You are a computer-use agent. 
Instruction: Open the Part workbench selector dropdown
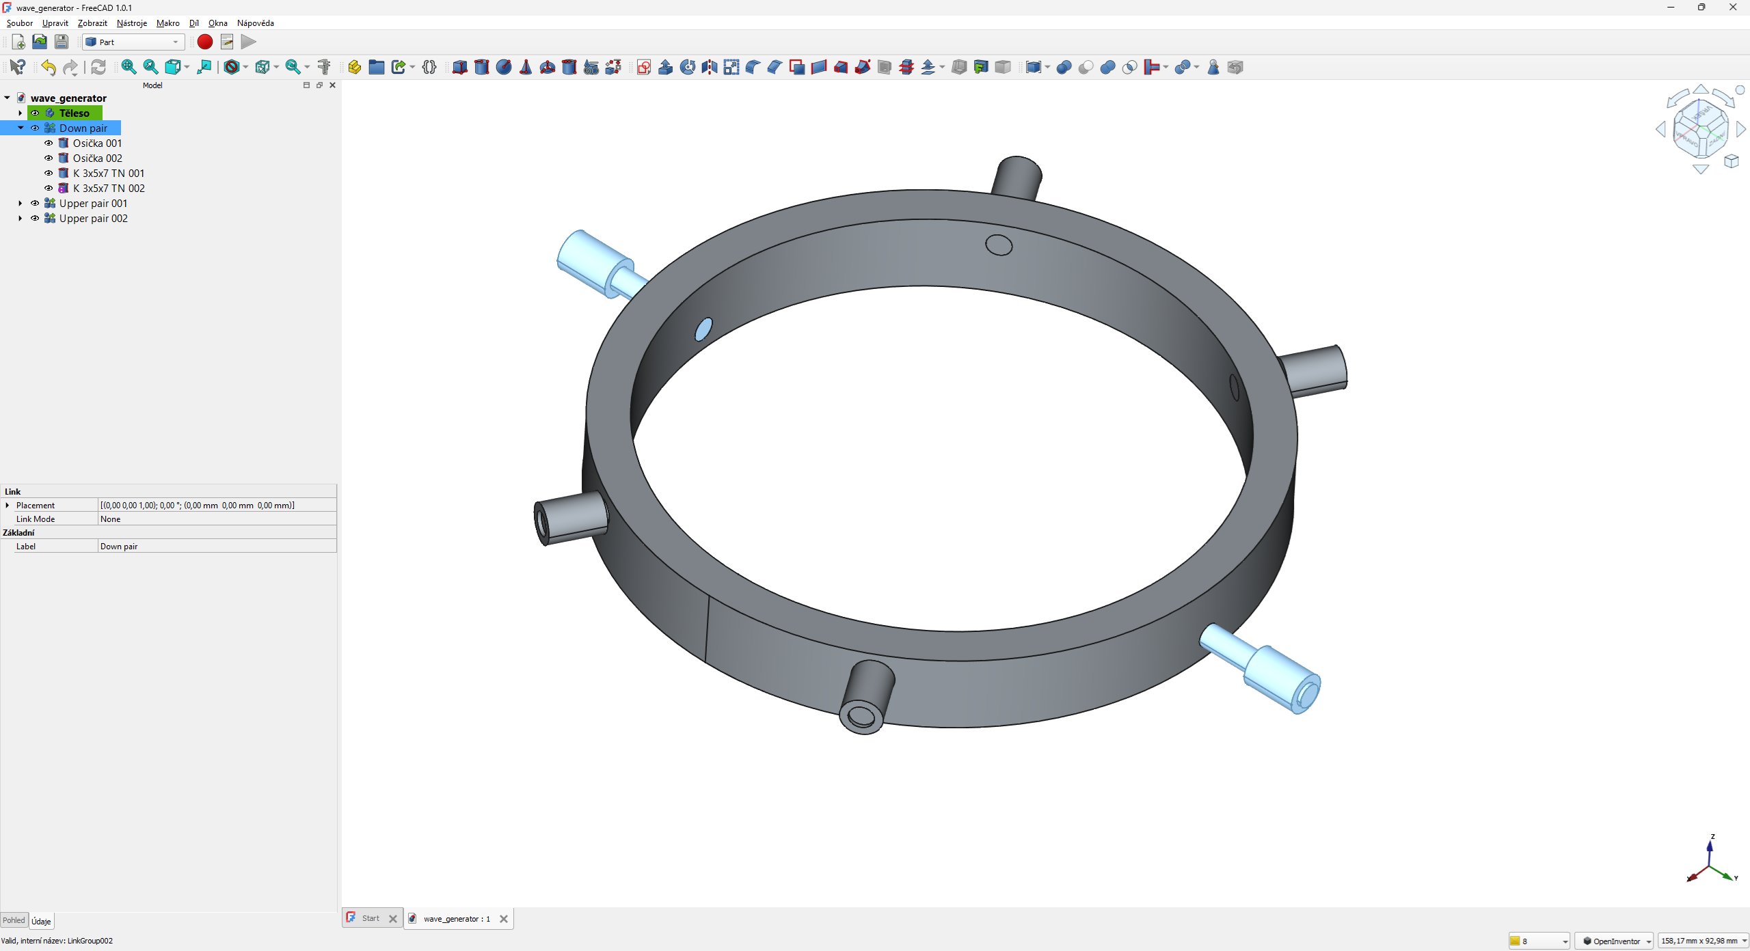(133, 42)
